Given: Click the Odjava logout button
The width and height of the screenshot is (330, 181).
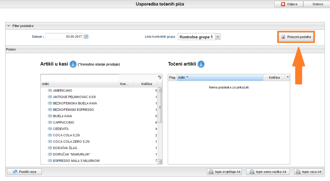Looking at the screenshot, I should click(x=289, y=4).
